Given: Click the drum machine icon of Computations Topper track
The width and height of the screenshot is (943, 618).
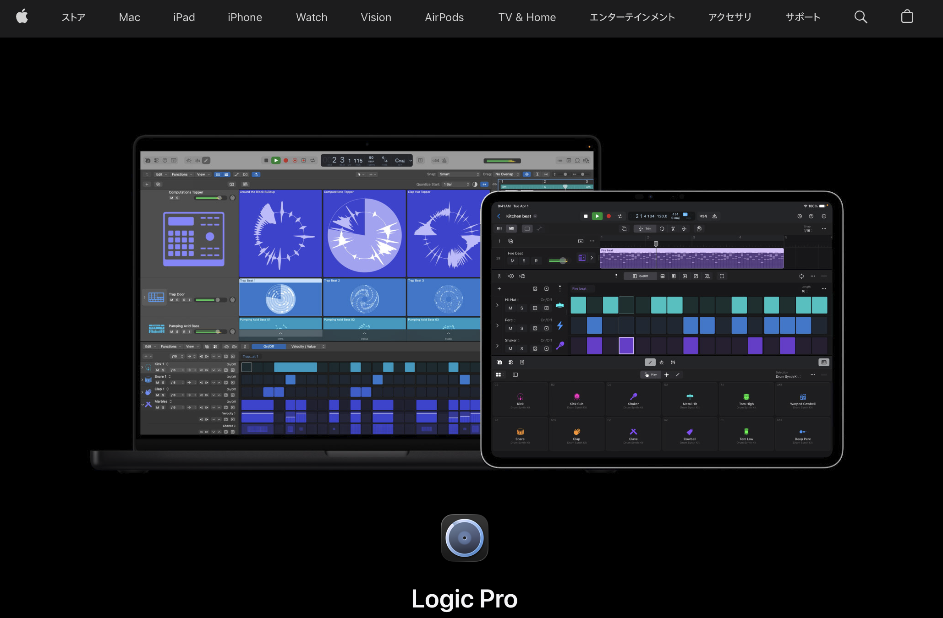Looking at the screenshot, I should pos(194,239).
